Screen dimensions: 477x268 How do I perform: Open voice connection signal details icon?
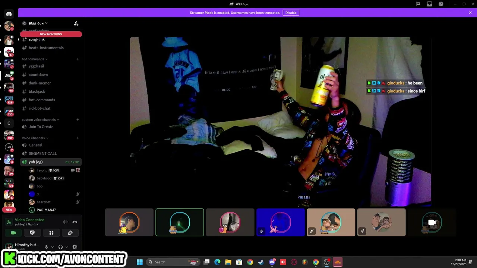[9, 222]
